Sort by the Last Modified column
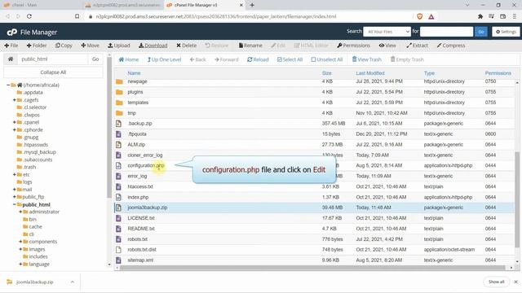This screenshot has width=522, height=293. pyautogui.click(x=370, y=73)
